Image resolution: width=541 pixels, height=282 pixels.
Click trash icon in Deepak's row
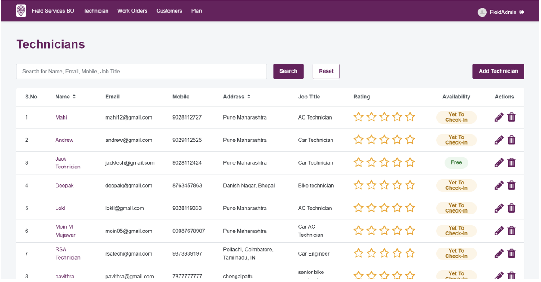coord(511,185)
